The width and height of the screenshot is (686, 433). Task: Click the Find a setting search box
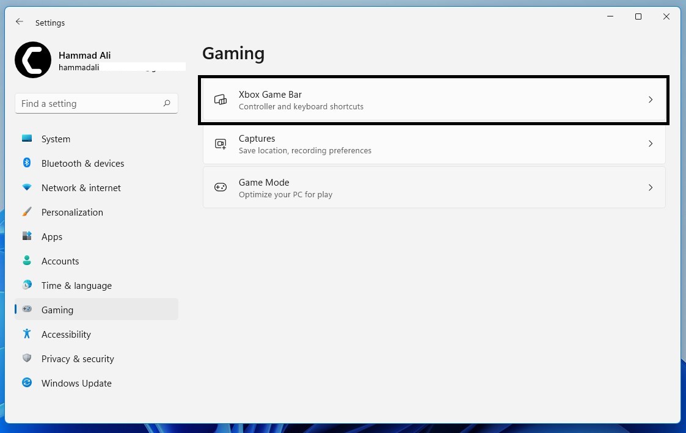coord(90,104)
